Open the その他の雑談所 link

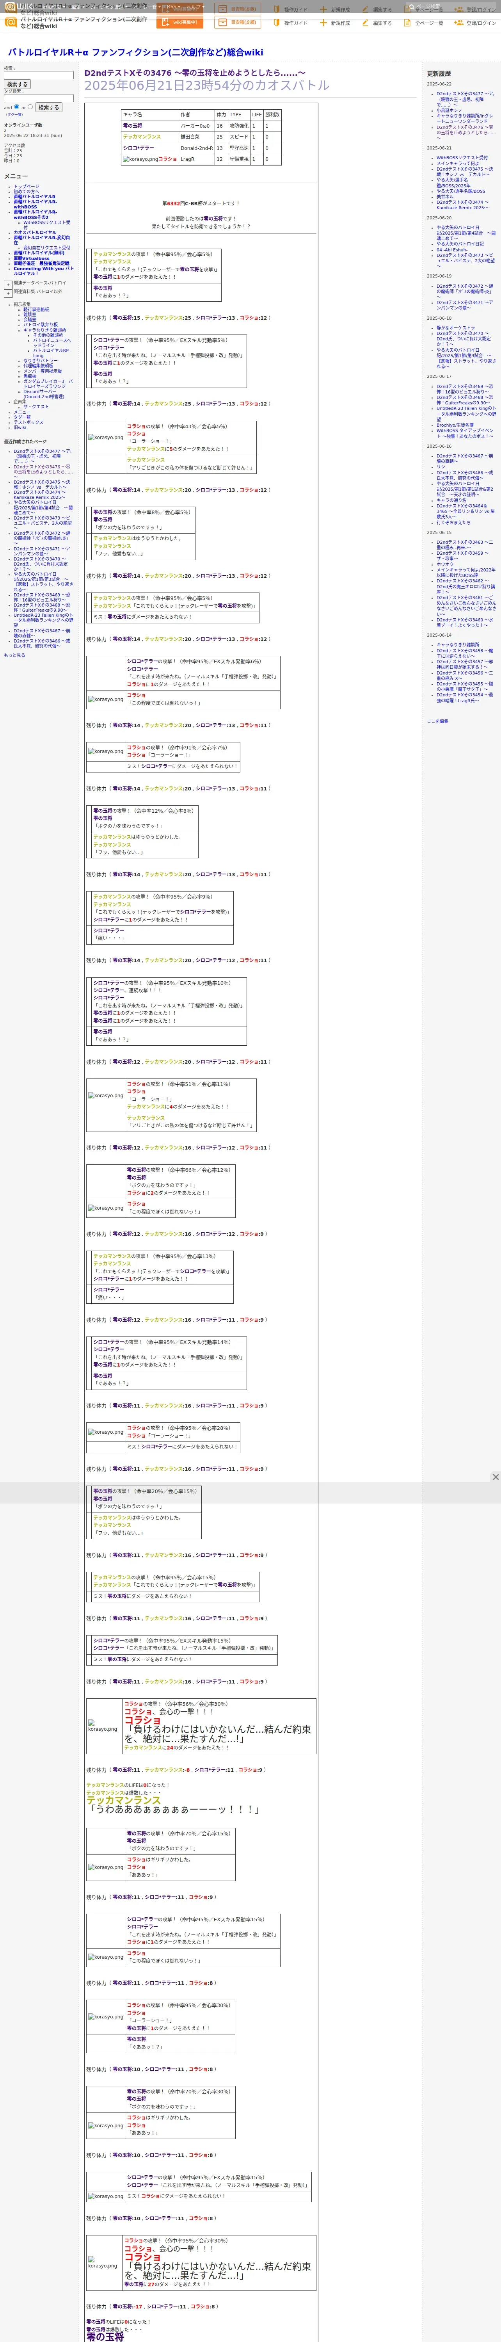point(48,335)
